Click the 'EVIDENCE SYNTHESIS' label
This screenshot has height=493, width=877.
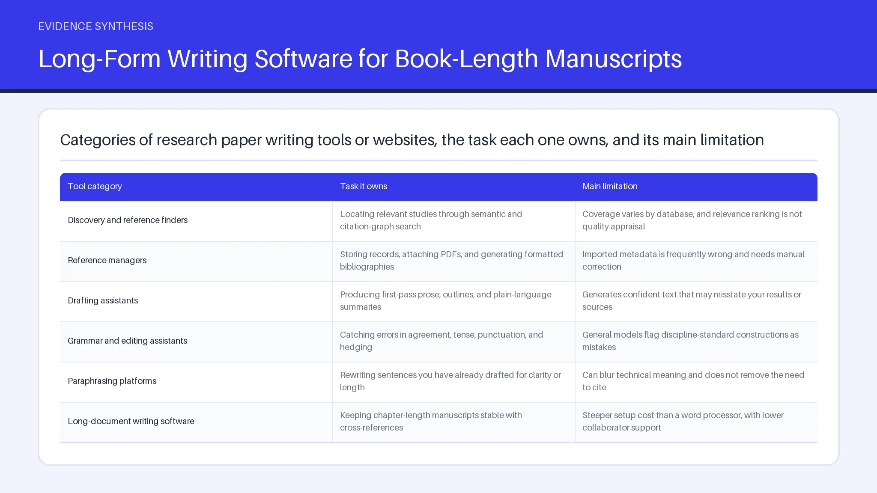[x=95, y=27]
